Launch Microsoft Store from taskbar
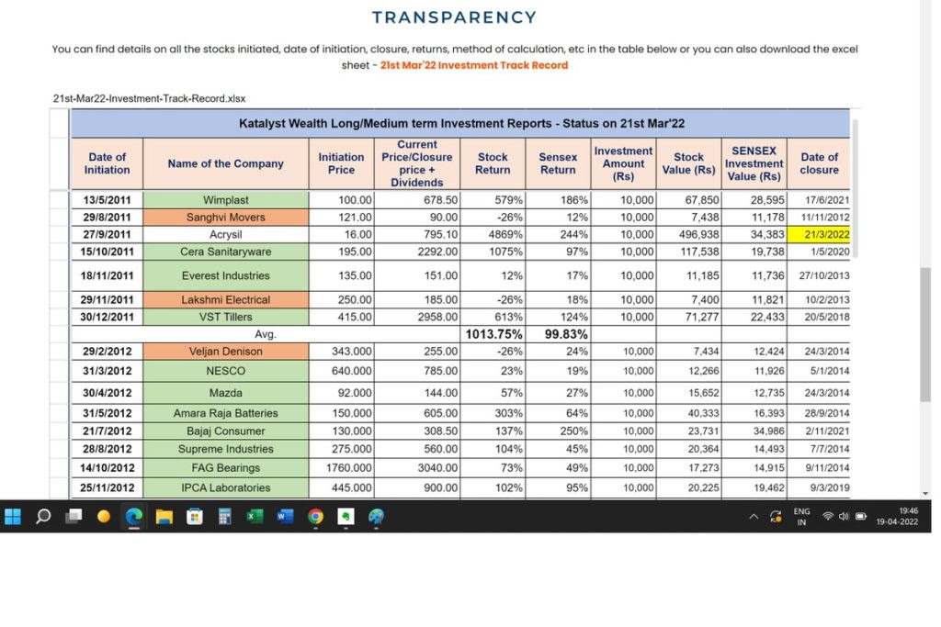The height and width of the screenshot is (627, 941). tap(195, 516)
